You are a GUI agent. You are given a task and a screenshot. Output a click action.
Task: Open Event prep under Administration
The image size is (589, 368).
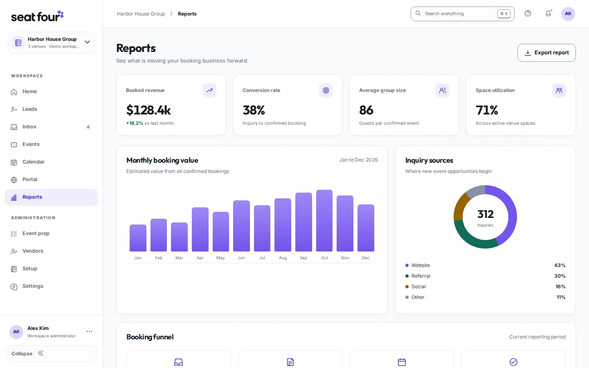[x=51, y=233]
